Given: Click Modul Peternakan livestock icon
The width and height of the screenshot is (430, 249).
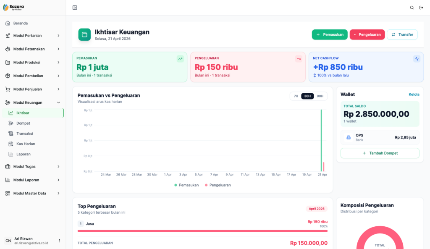Looking at the screenshot, I should pyautogui.click(x=8, y=49).
